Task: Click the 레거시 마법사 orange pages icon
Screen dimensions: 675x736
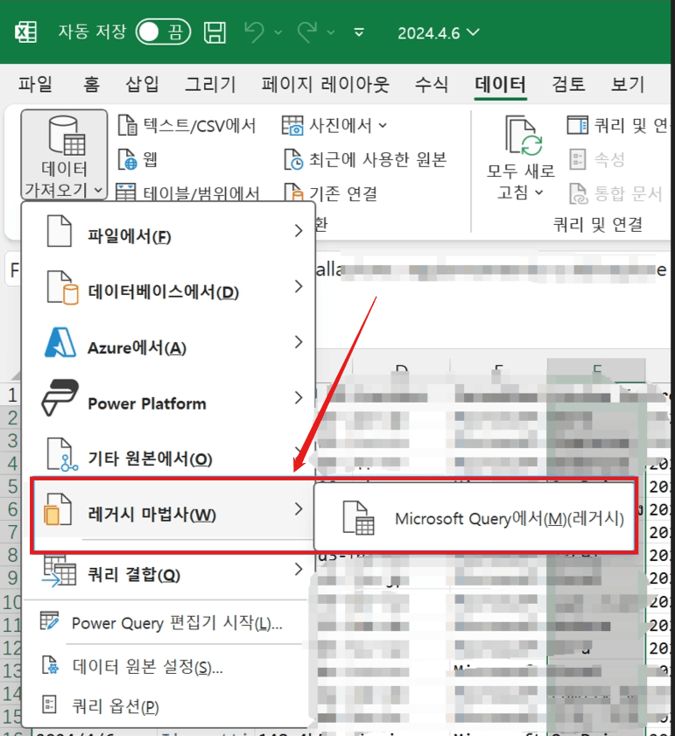Action: pos(57,509)
